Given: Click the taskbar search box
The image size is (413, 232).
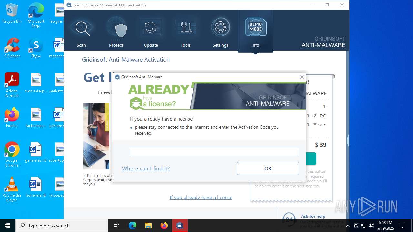Looking at the screenshot, I should click(62, 226).
